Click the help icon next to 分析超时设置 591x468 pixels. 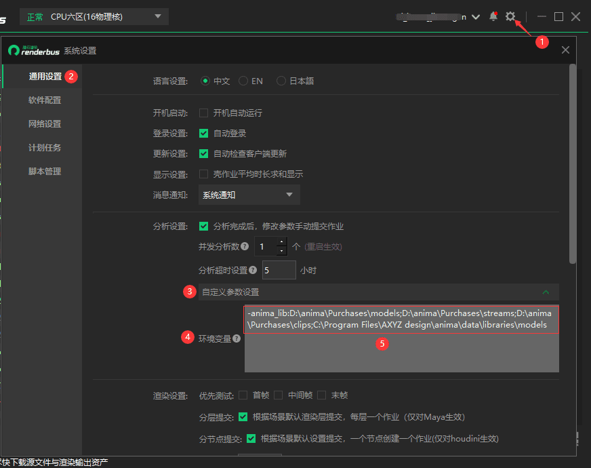tap(252, 270)
